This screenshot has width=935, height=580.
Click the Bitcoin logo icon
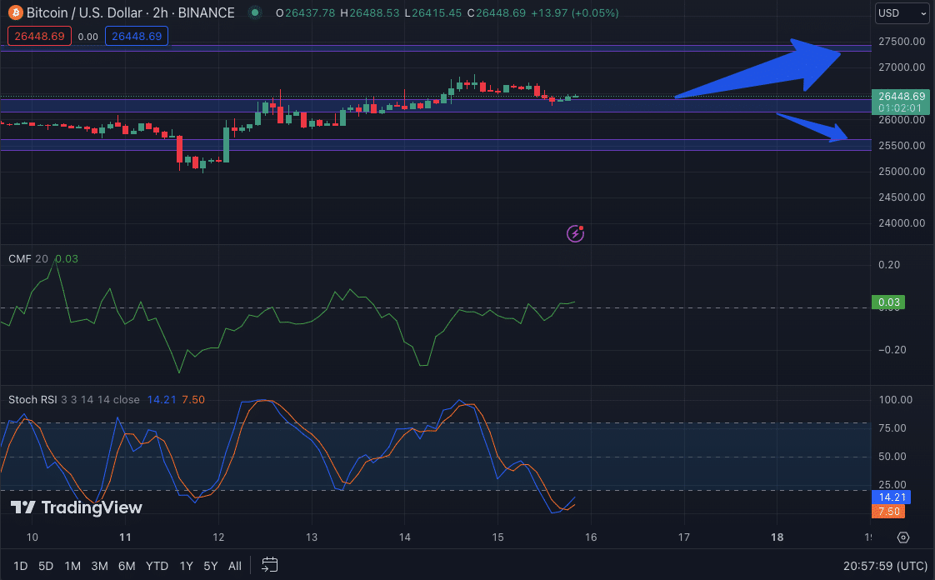pyautogui.click(x=15, y=12)
